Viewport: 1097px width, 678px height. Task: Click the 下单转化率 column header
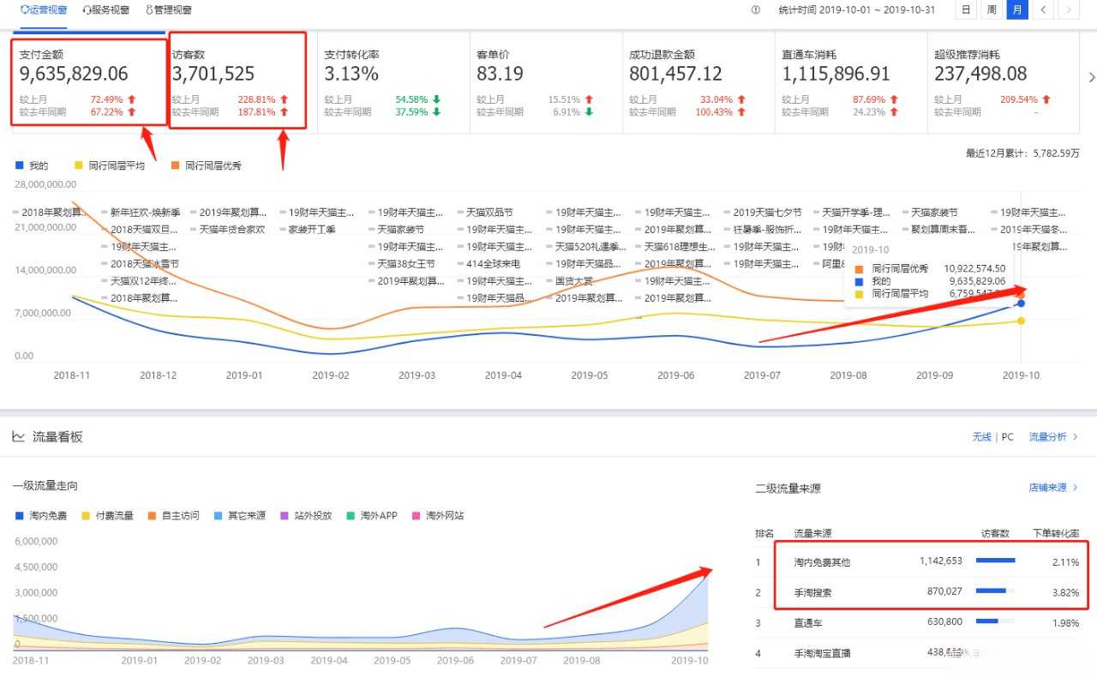point(1057,533)
